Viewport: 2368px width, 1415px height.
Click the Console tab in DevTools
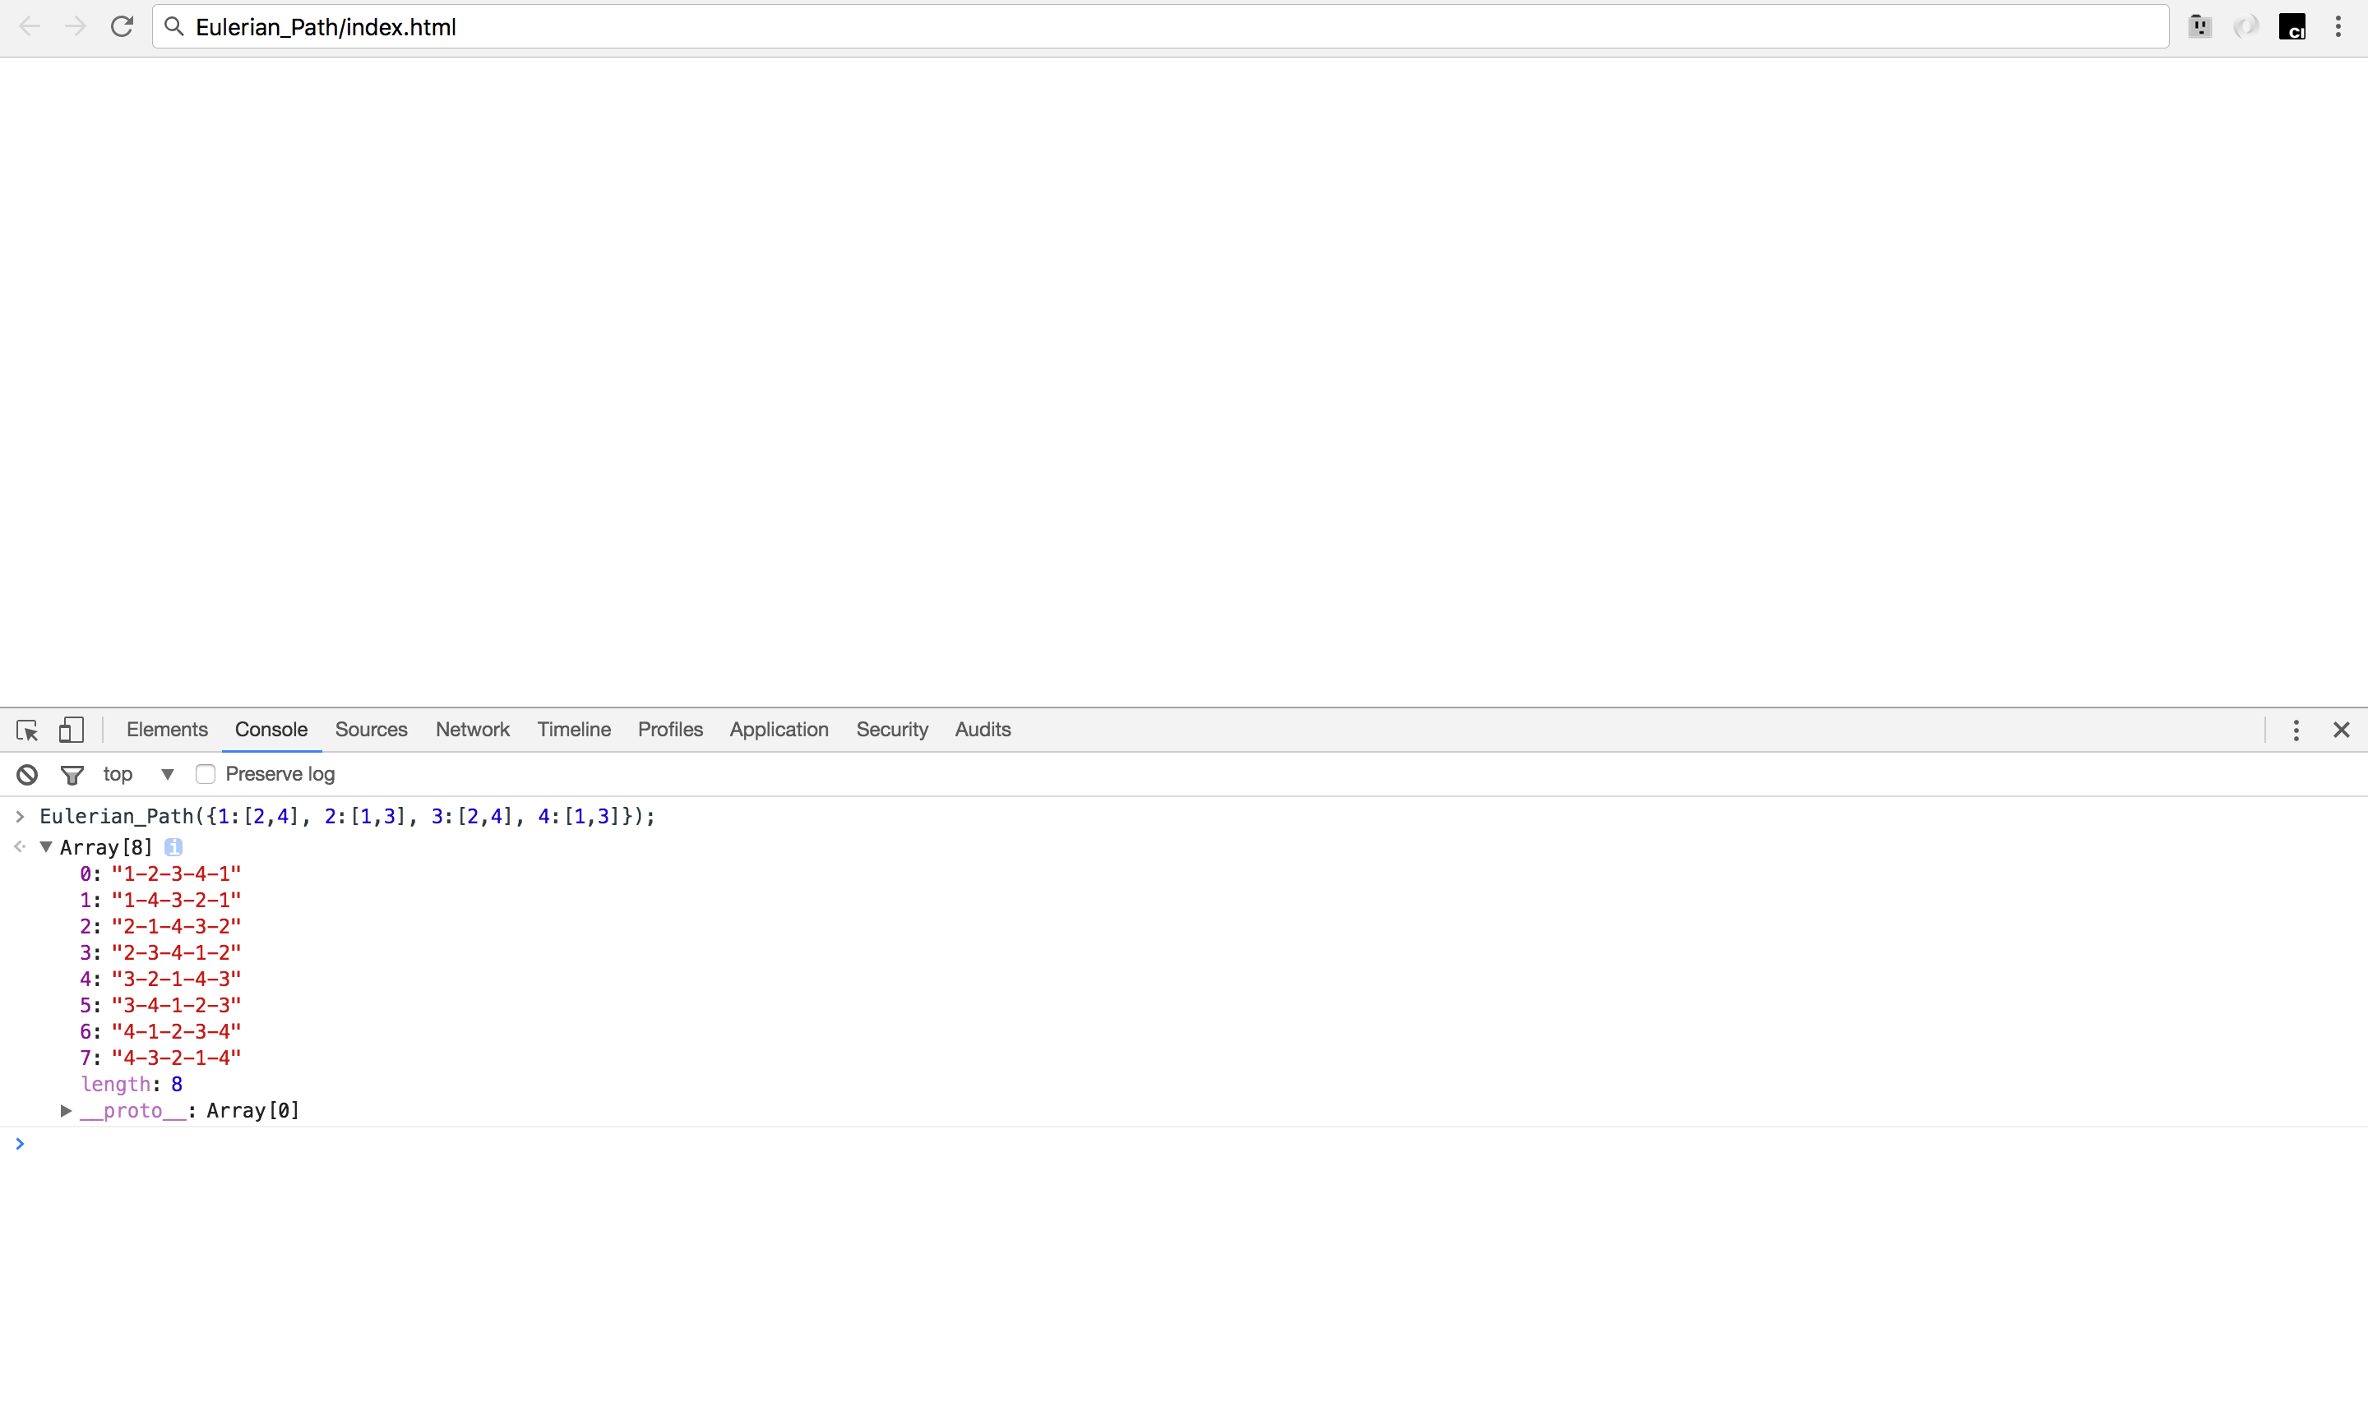270,730
